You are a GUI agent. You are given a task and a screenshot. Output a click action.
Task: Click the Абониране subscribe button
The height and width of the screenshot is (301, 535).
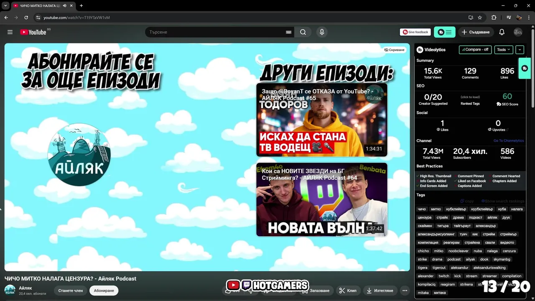[104, 291]
